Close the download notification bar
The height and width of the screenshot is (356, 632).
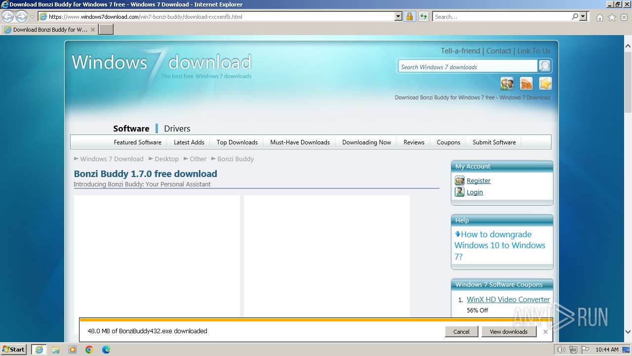[x=545, y=332]
